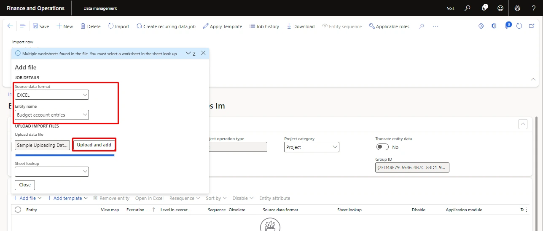This screenshot has width=543, height=231.
Task: Click Remove entity
Action: 111,198
